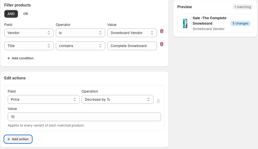This screenshot has width=258, height=149.
Task: Open the Price field dropdown
Action: (43, 99)
